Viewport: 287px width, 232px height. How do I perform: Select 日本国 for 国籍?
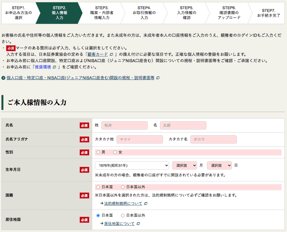coord(98,187)
